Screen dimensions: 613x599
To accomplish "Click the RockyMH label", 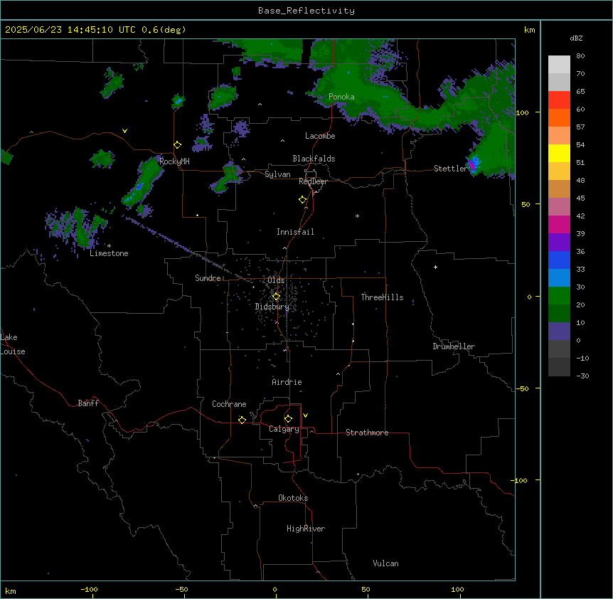I will (x=174, y=161).
